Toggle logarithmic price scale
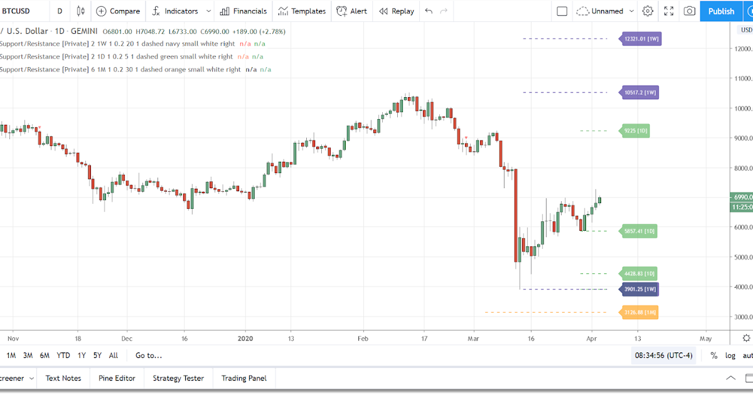The image size is (753, 395). tap(730, 355)
